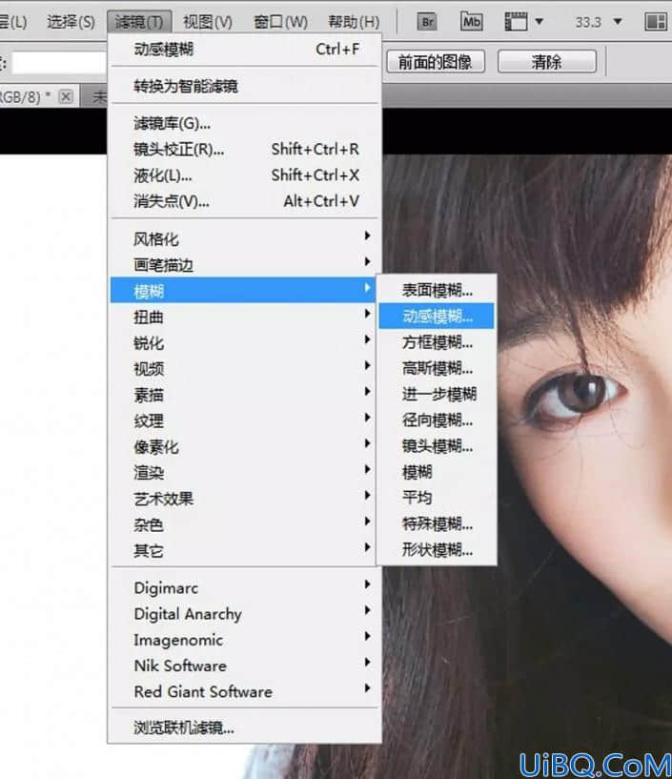Reapply last filter 动感模糊 Ctrl+F
The height and width of the screenshot is (779, 672).
point(245,50)
